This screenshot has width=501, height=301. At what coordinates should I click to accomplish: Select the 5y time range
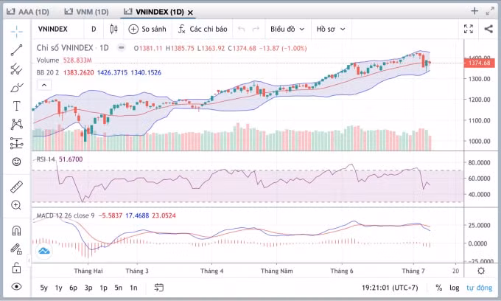43,288
